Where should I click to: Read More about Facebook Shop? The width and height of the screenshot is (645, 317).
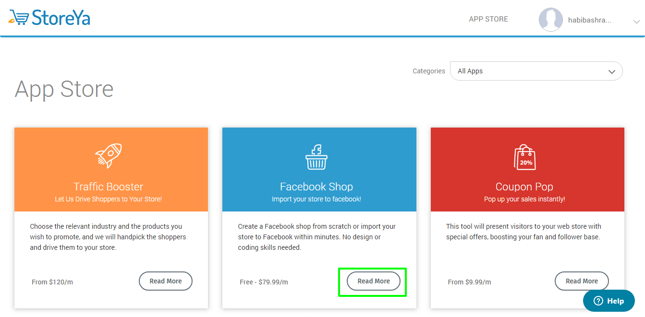pos(374,281)
